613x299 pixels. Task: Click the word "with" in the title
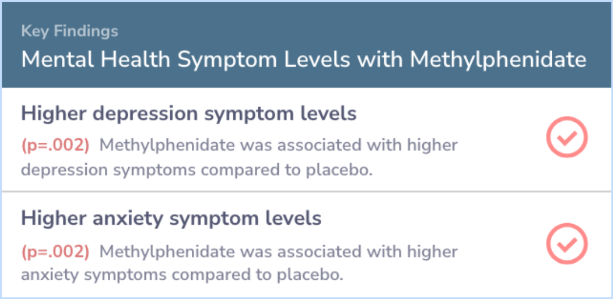(x=380, y=59)
